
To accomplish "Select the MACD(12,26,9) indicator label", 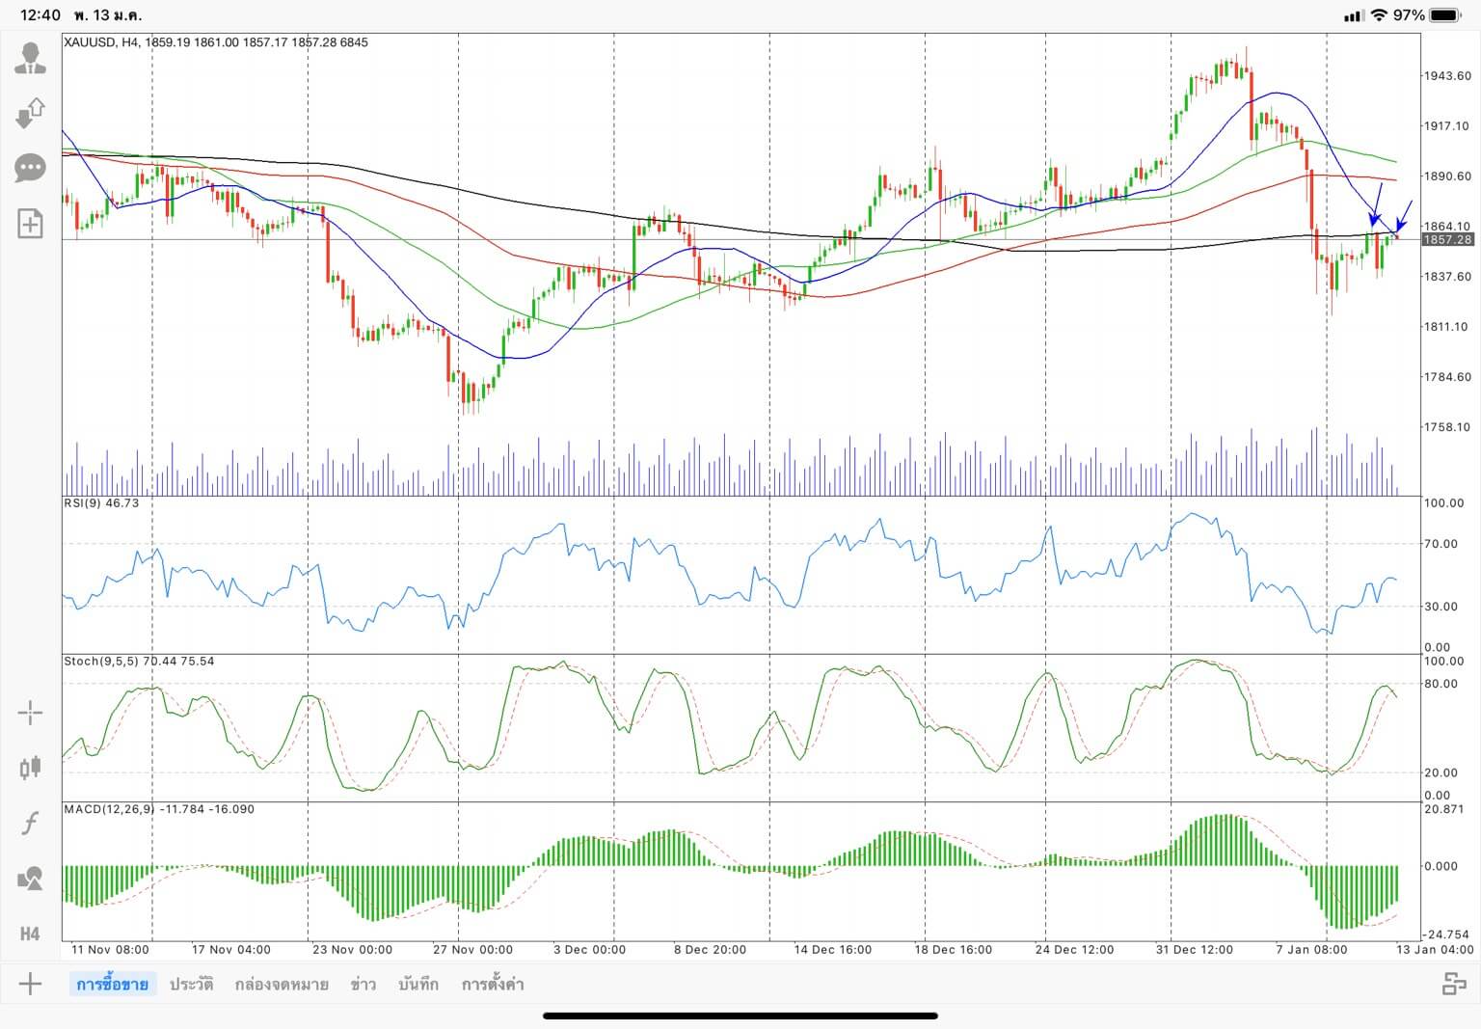I will (159, 809).
